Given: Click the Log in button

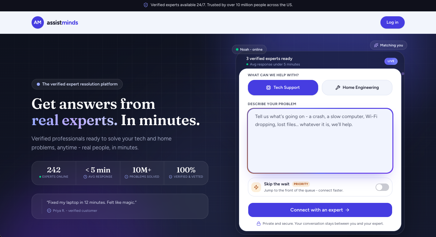Looking at the screenshot, I should tap(392, 22).
